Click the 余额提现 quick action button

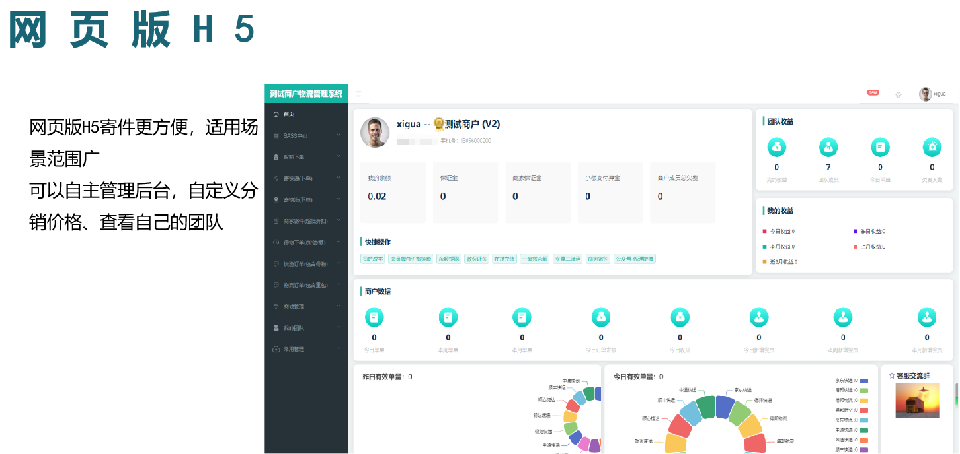448,259
